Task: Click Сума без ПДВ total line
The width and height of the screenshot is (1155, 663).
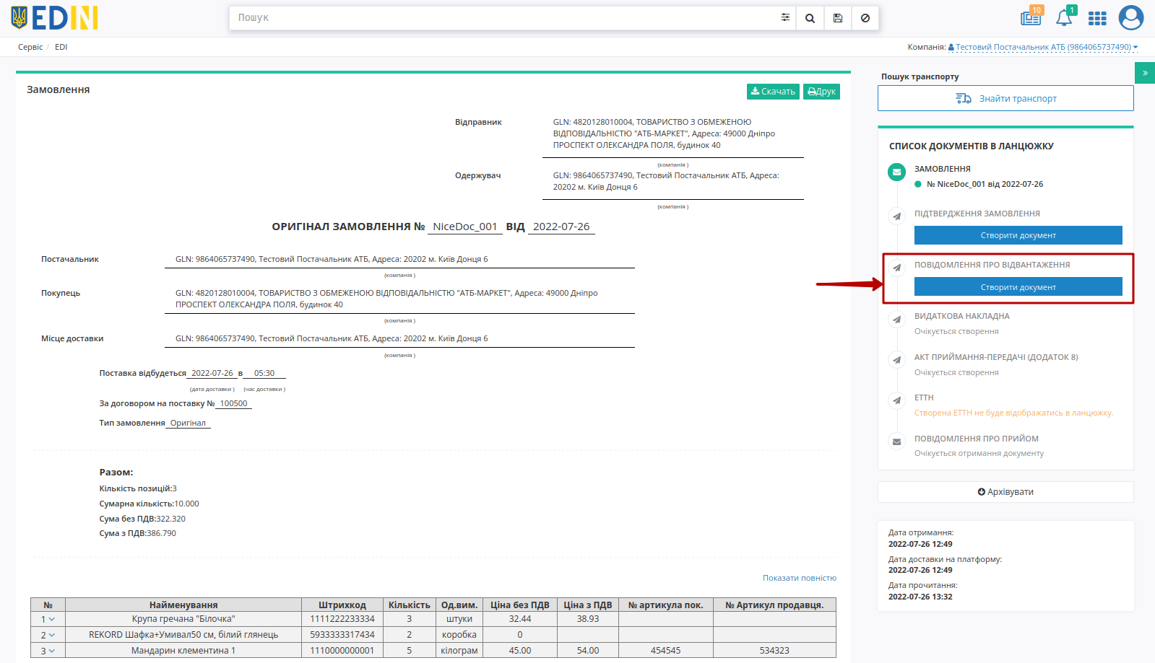Action: tap(142, 519)
